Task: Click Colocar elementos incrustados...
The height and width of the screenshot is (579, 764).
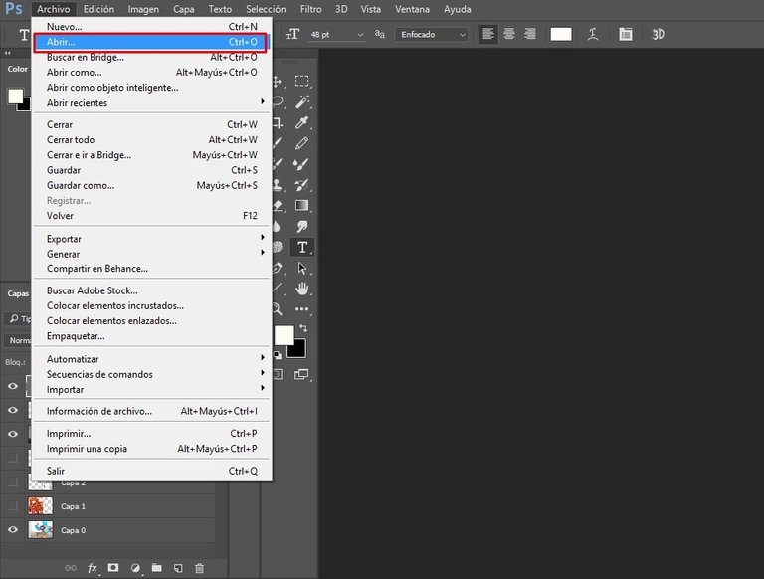Action: point(151,305)
